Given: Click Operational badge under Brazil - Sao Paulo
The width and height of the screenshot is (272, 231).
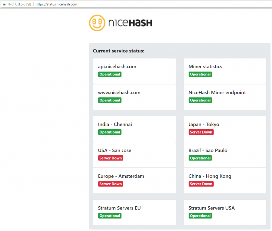Looking at the screenshot, I should [200, 158].
